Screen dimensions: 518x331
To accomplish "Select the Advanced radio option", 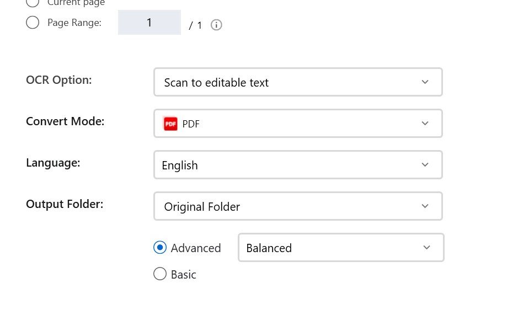I will [160, 248].
